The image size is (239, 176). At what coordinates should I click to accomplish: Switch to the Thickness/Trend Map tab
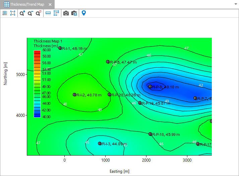click(27, 5)
